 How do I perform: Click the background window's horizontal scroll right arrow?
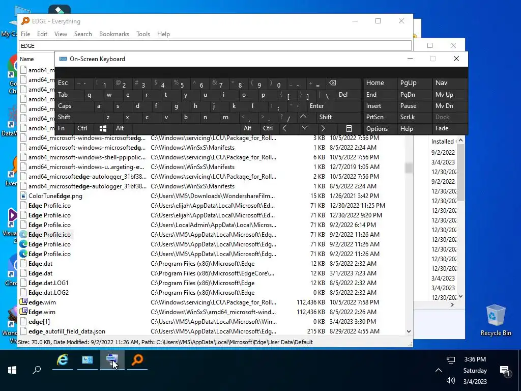pos(452,304)
